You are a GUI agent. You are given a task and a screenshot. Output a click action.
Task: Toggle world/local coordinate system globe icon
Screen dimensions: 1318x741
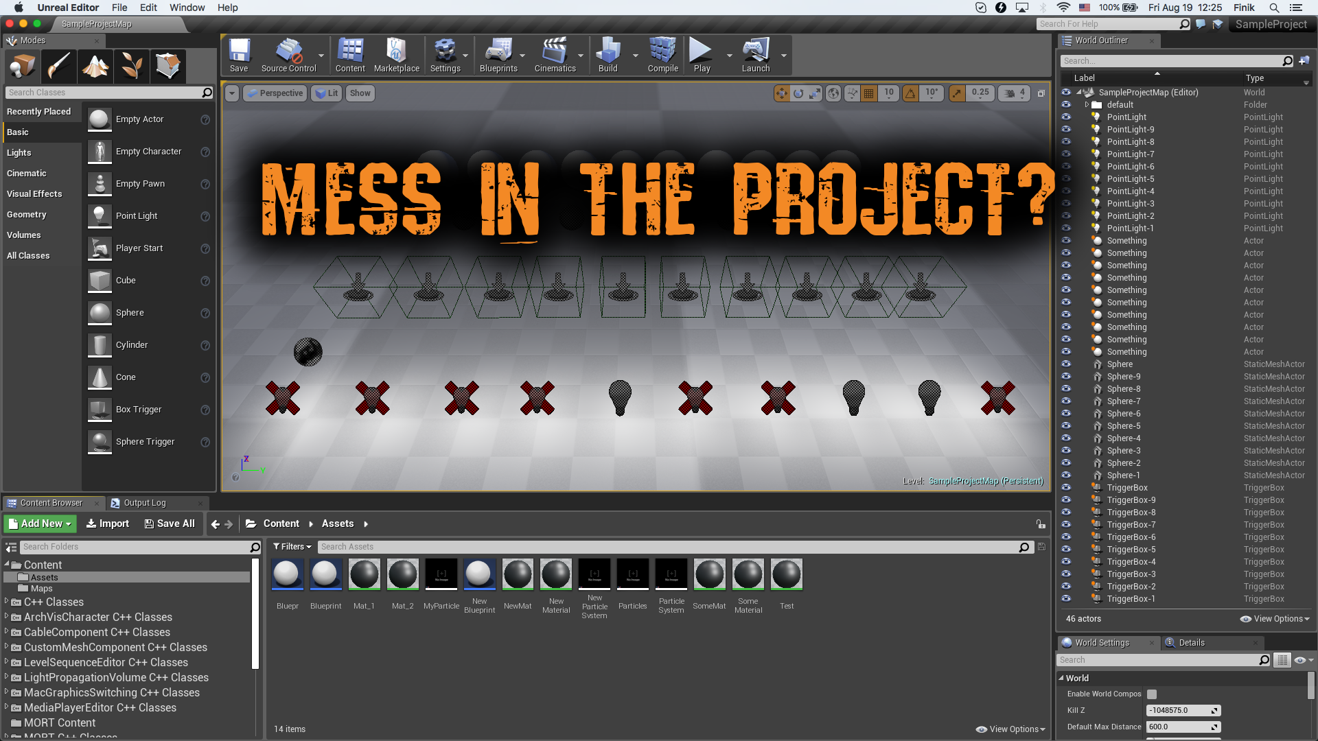coord(833,93)
